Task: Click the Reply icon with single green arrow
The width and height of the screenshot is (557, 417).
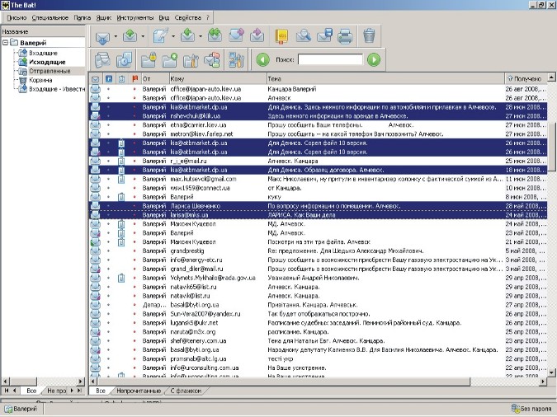Action: pos(187,36)
